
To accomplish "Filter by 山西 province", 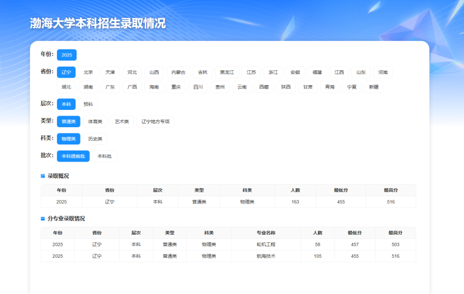I will point(154,72).
